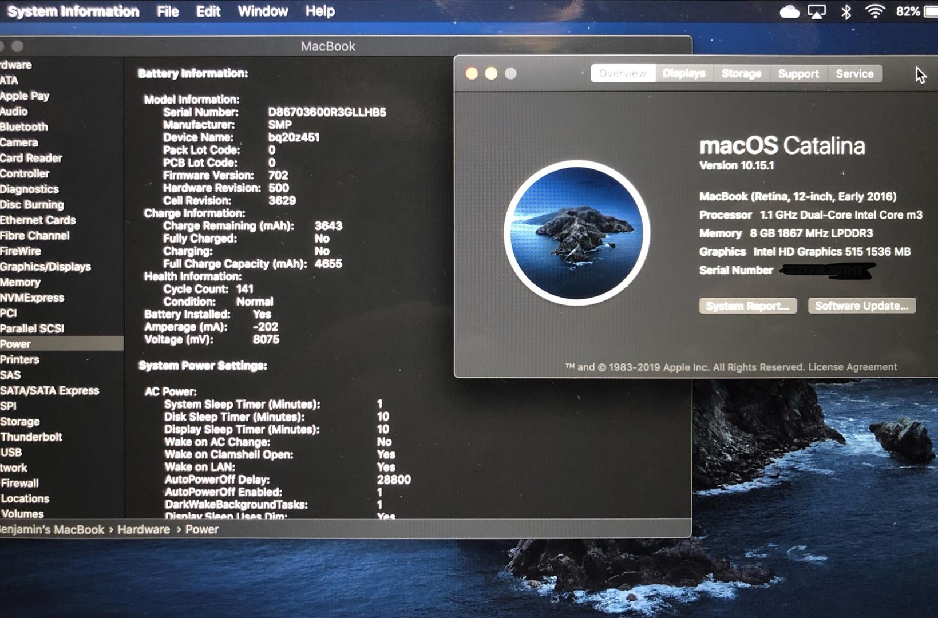Open the AirPlay display menu icon
938x618 pixels.
click(x=817, y=11)
